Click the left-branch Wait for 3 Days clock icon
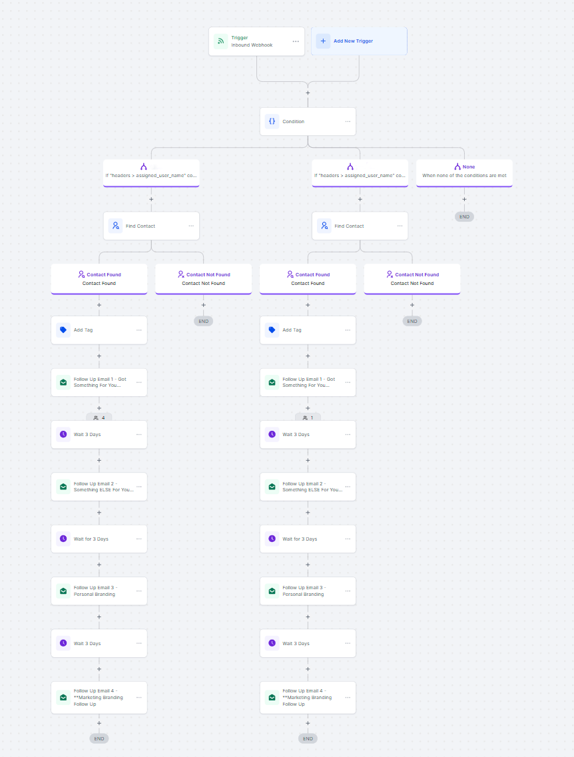Image resolution: width=574 pixels, height=757 pixels. [x=63, y=539]
